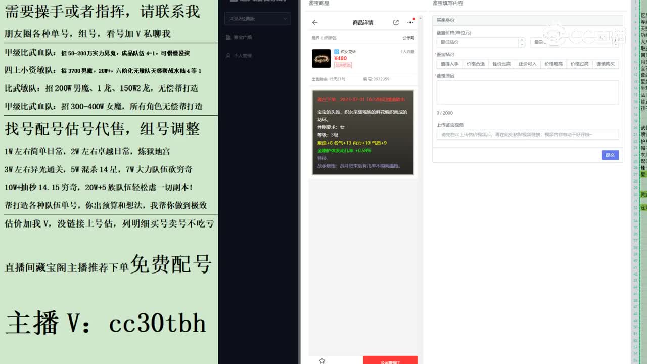Go back with the arrow beside 商品详情
Screen dimensions: 647x364
point(315,22)
